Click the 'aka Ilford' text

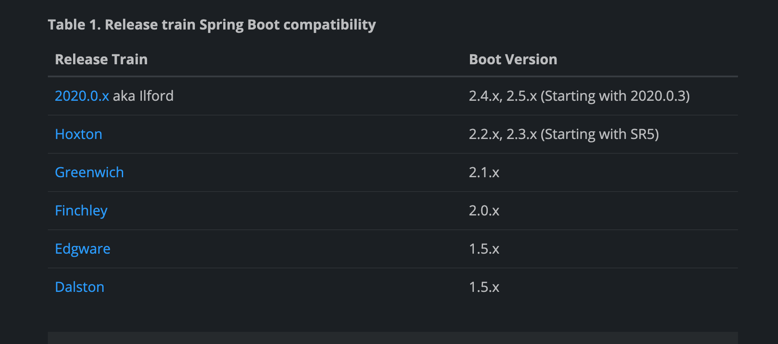tap(143, 96)
